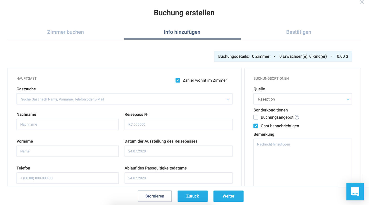
Task: Click the Zurück button
Action: tap(192, 196)
